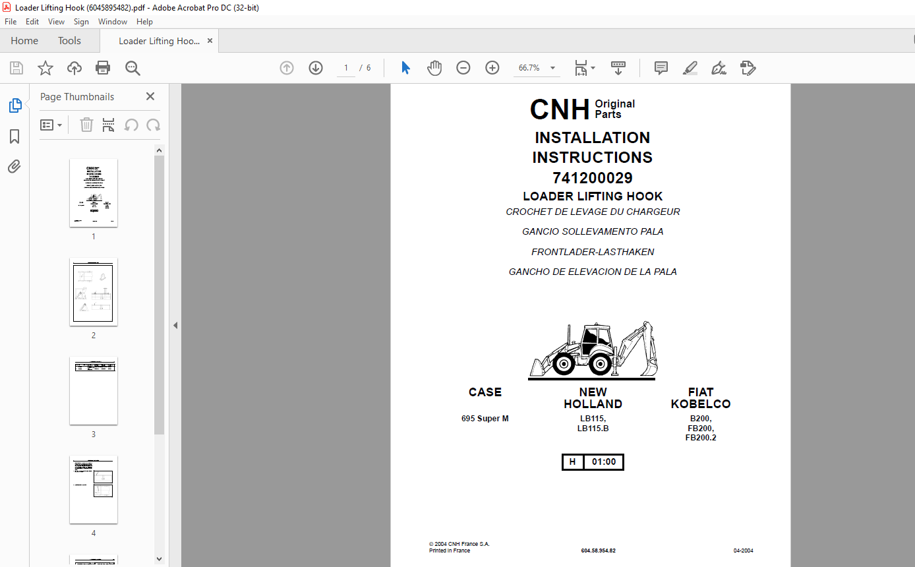Select the Highlight text pen tool
Viewport: 915px width, 567px height.
tap(690, 68)
